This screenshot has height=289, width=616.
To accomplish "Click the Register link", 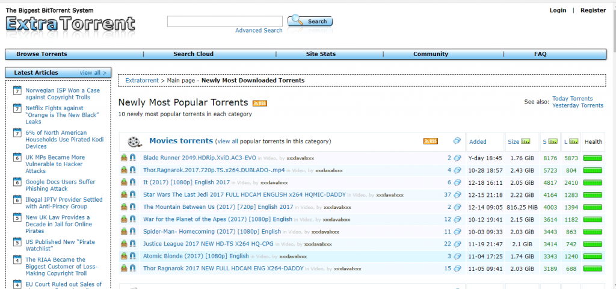I will tap(593, 10).
